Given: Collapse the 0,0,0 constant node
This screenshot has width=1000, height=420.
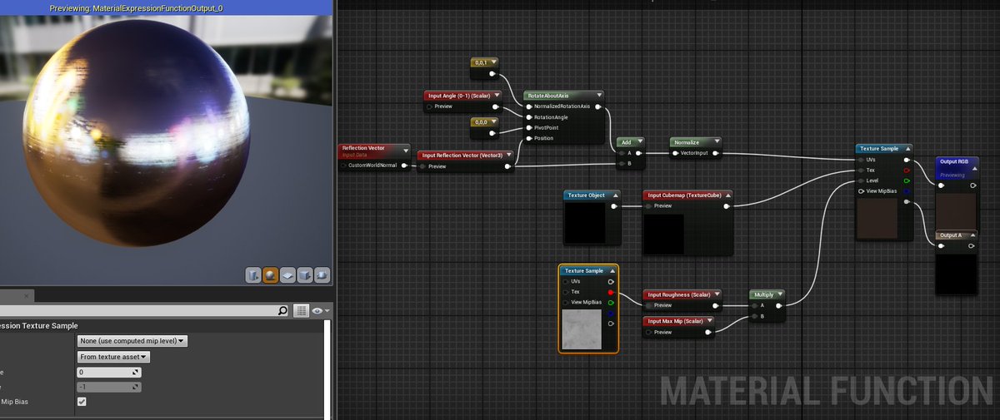Looking at the screenshot, I should coord(494,121).
